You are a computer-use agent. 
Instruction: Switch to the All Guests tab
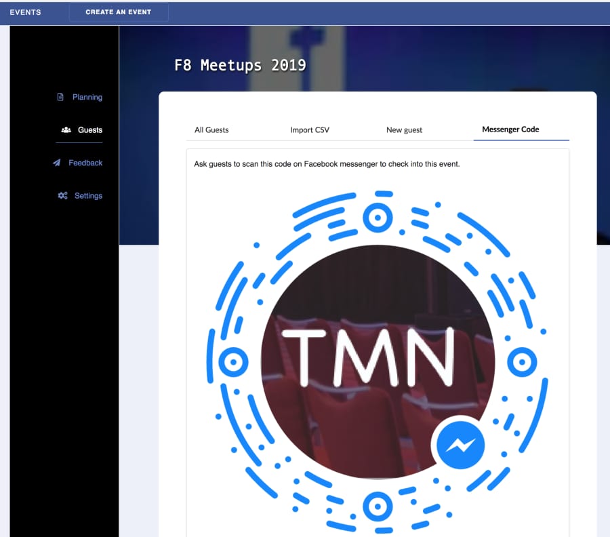(211, 130)
